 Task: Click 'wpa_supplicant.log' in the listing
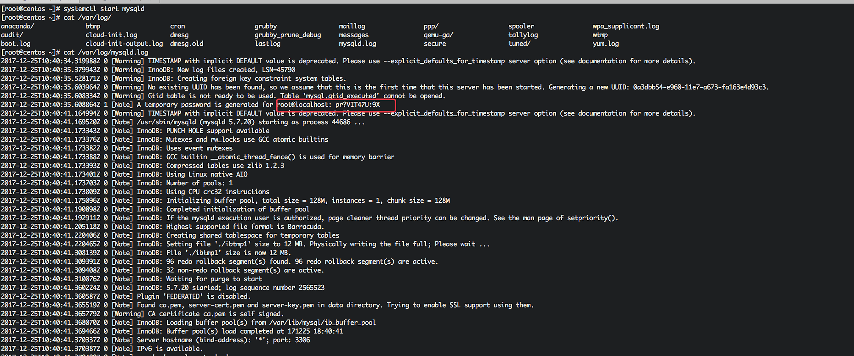[626, 26]
